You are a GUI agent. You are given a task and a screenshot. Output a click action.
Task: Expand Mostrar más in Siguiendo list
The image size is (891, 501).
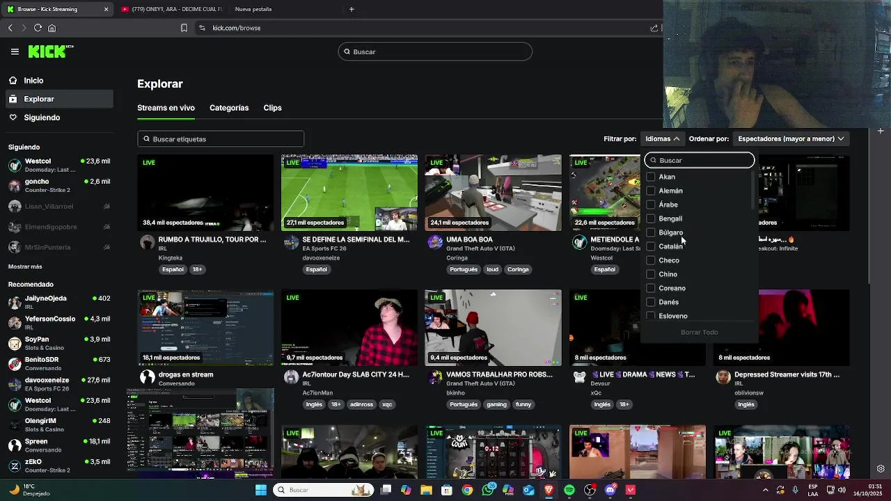[25, 267]
